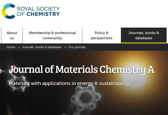Click the breadcrumb arrow separator after Home
This screenshot has height=115, width=168.
point(19,47)
